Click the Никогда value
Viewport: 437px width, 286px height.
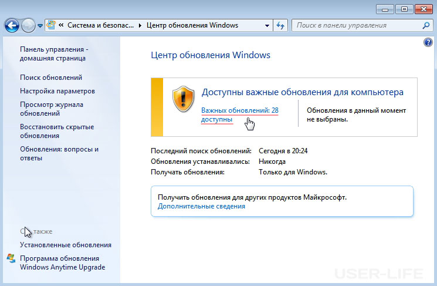coord(272,161)
